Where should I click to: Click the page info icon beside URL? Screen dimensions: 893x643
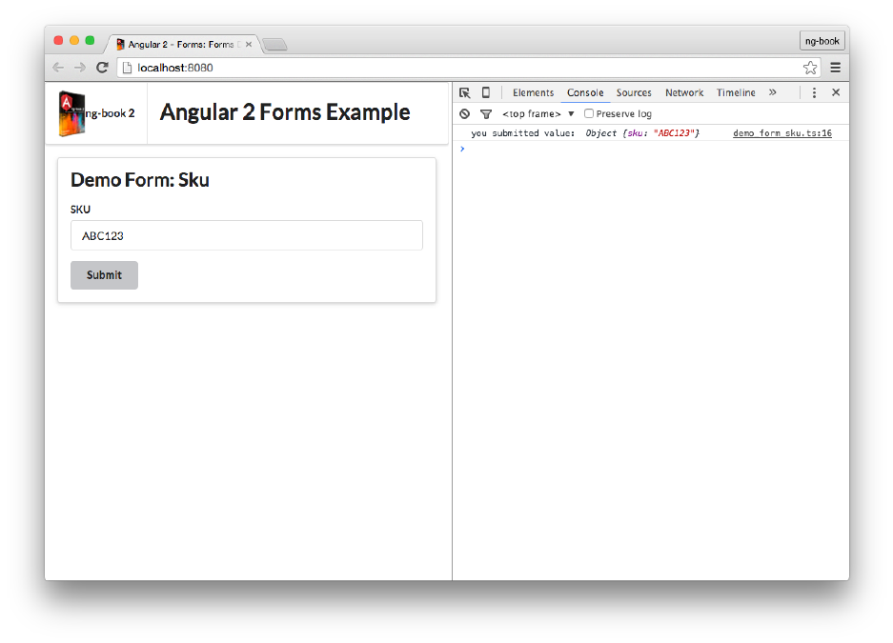[127, 68]
